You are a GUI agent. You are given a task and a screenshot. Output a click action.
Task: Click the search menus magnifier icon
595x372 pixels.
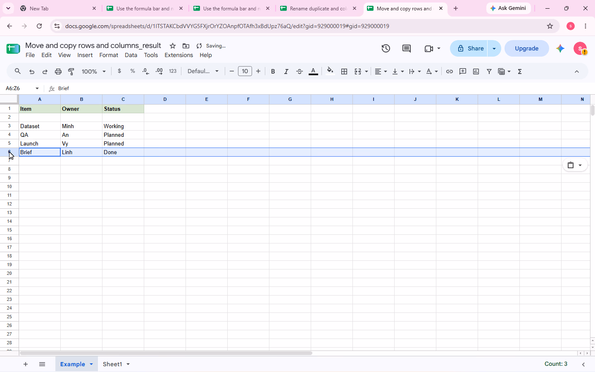(x=17, y=72)
